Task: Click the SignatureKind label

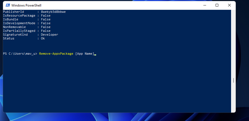Action: (15, 35)
